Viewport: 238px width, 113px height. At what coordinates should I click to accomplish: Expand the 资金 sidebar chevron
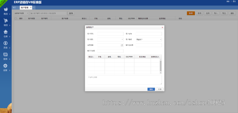[x=10, y=48]
